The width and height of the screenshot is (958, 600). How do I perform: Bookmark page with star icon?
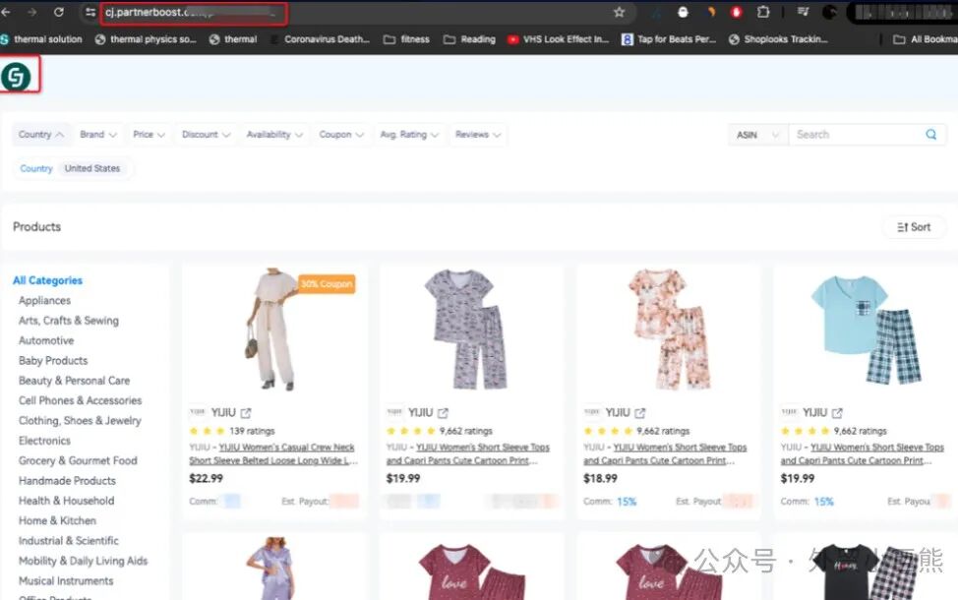pyautogui.click(x=619, y=13)
